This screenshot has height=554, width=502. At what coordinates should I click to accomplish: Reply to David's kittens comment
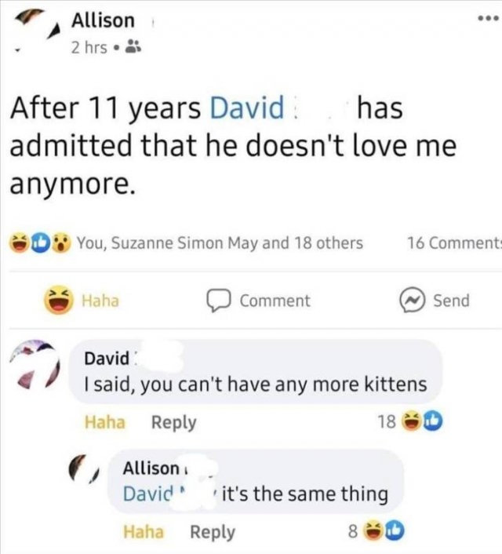[173, 421]
